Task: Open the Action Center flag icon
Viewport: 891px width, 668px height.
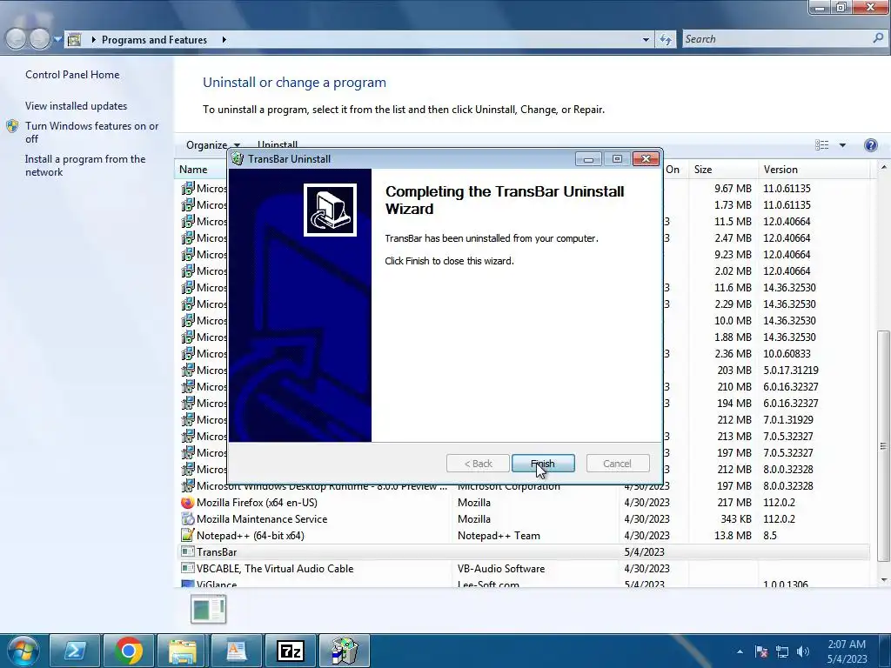Action: [761, 651]
